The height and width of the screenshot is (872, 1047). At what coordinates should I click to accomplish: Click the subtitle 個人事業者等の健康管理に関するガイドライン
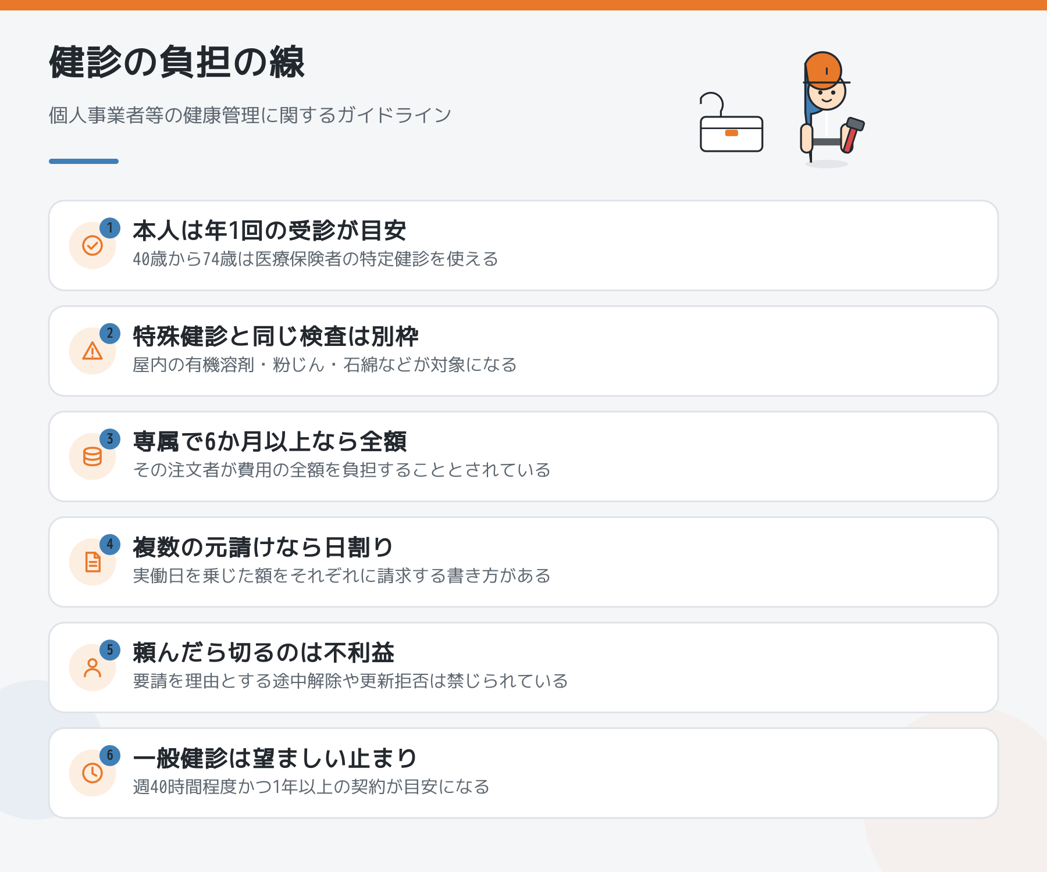pos(250,115)
